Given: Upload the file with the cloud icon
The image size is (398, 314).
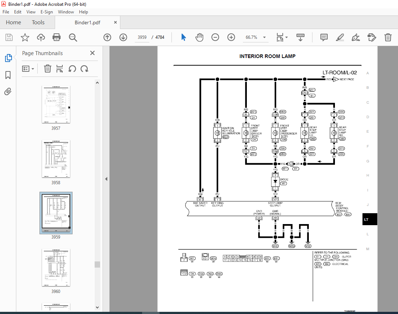Looking at the screenshot, I should pyautogui.click(x=41, y=37).
